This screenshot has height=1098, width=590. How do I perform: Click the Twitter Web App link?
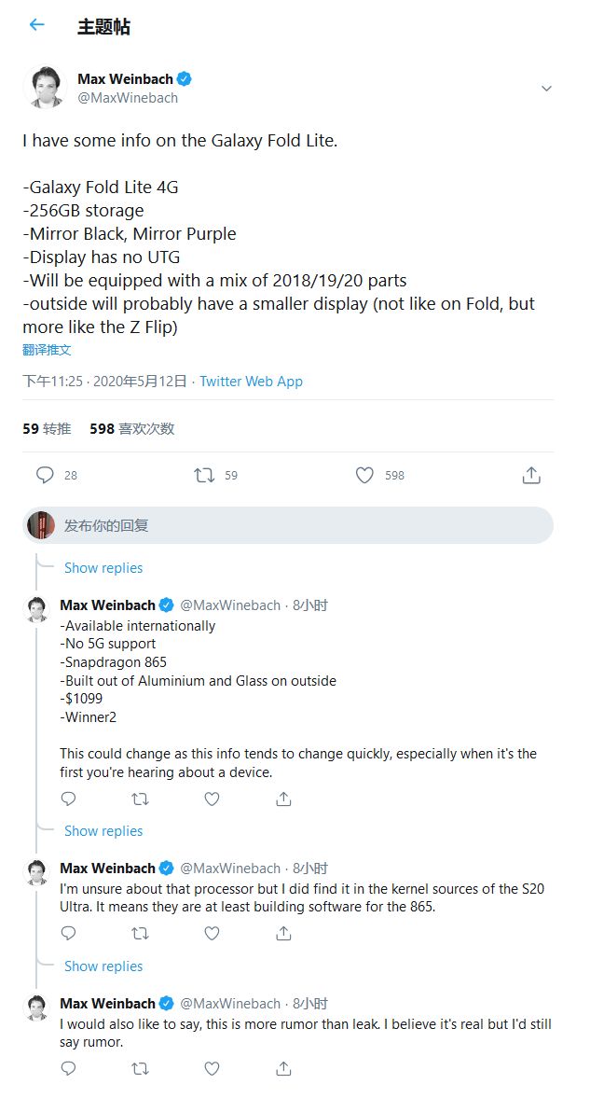tap(251, 381)
